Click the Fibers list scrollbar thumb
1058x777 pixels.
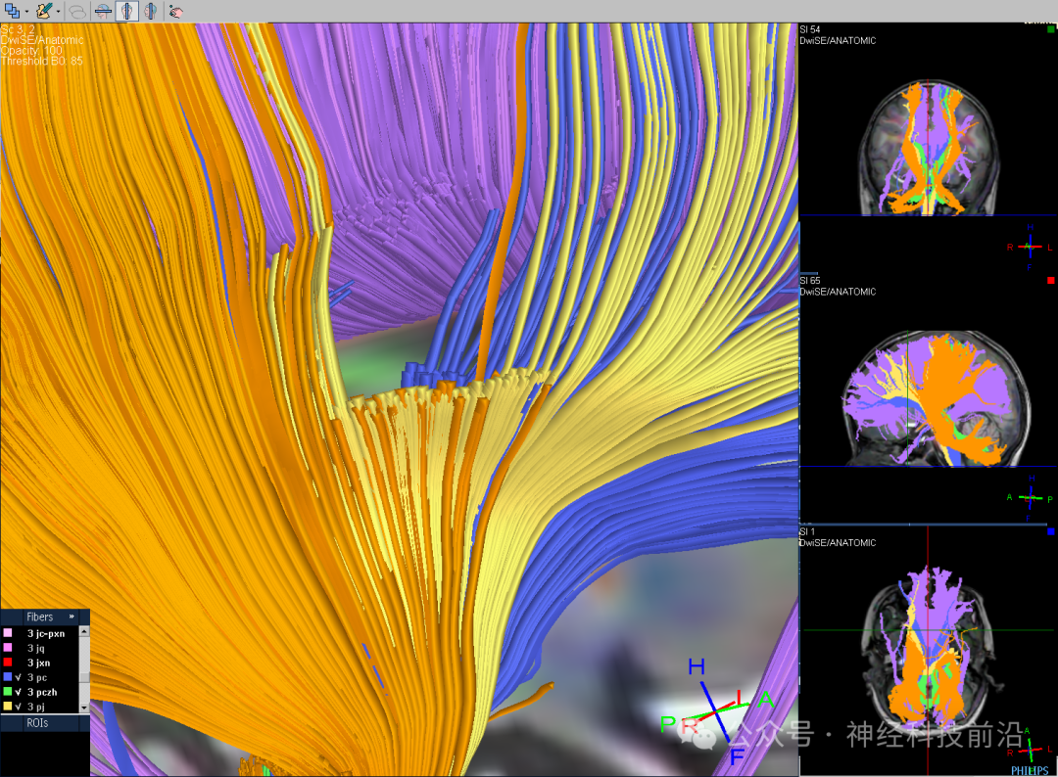[84, 677]
